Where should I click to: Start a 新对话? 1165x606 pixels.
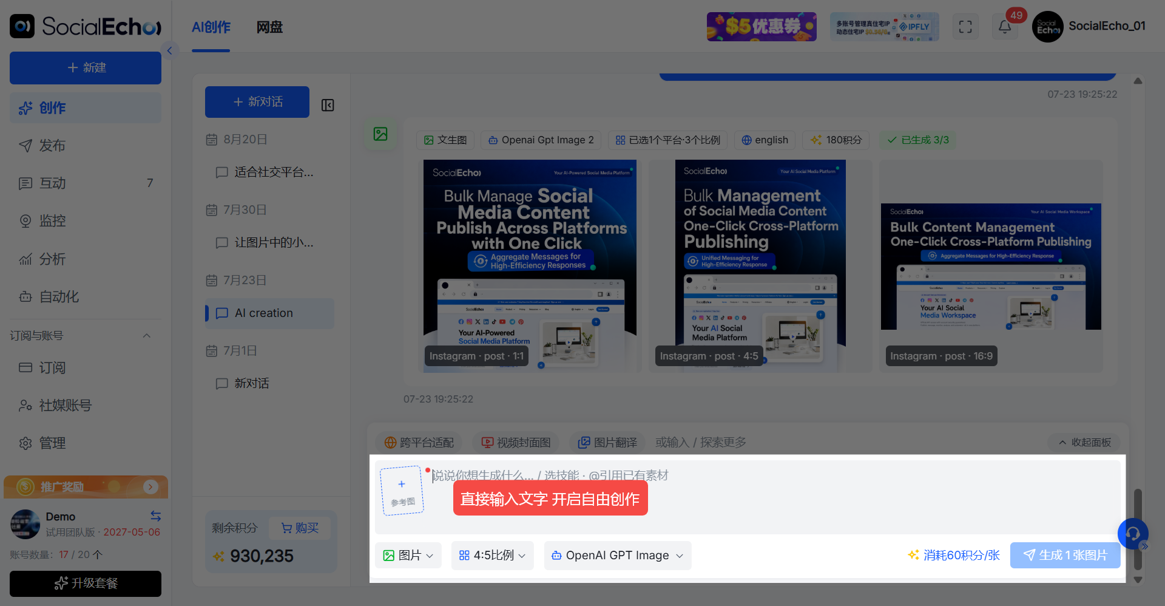click(x=257, y=102)
